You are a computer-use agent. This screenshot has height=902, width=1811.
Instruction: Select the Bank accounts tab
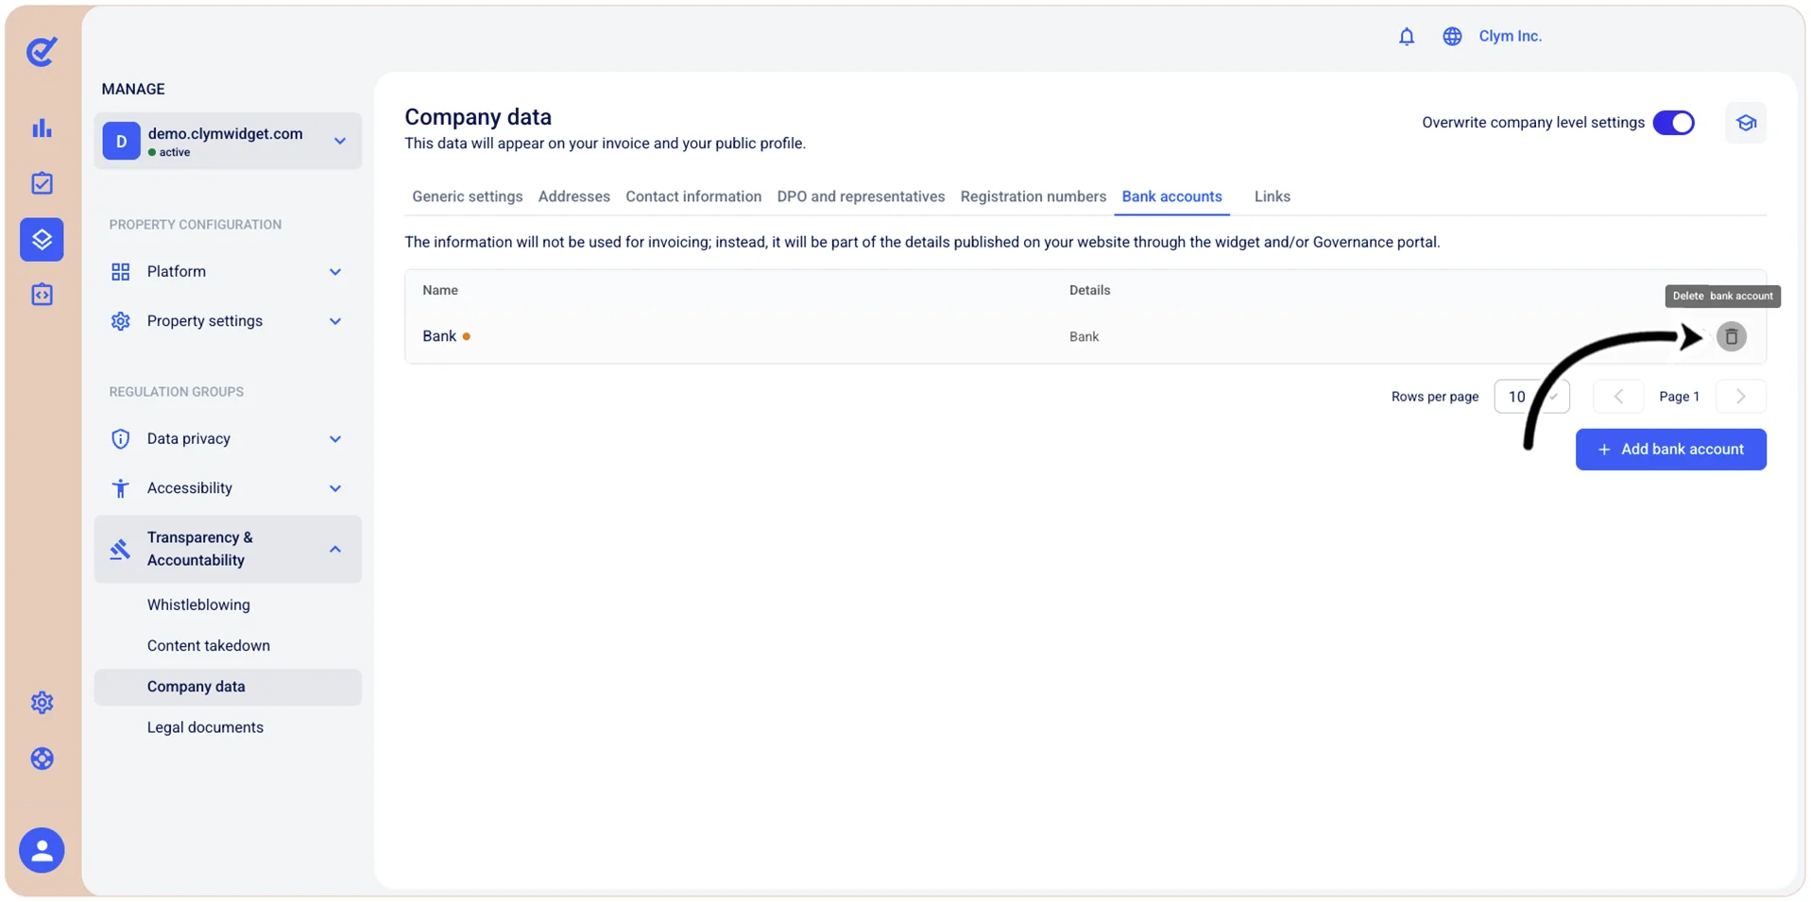click(x=1171, y=196)
